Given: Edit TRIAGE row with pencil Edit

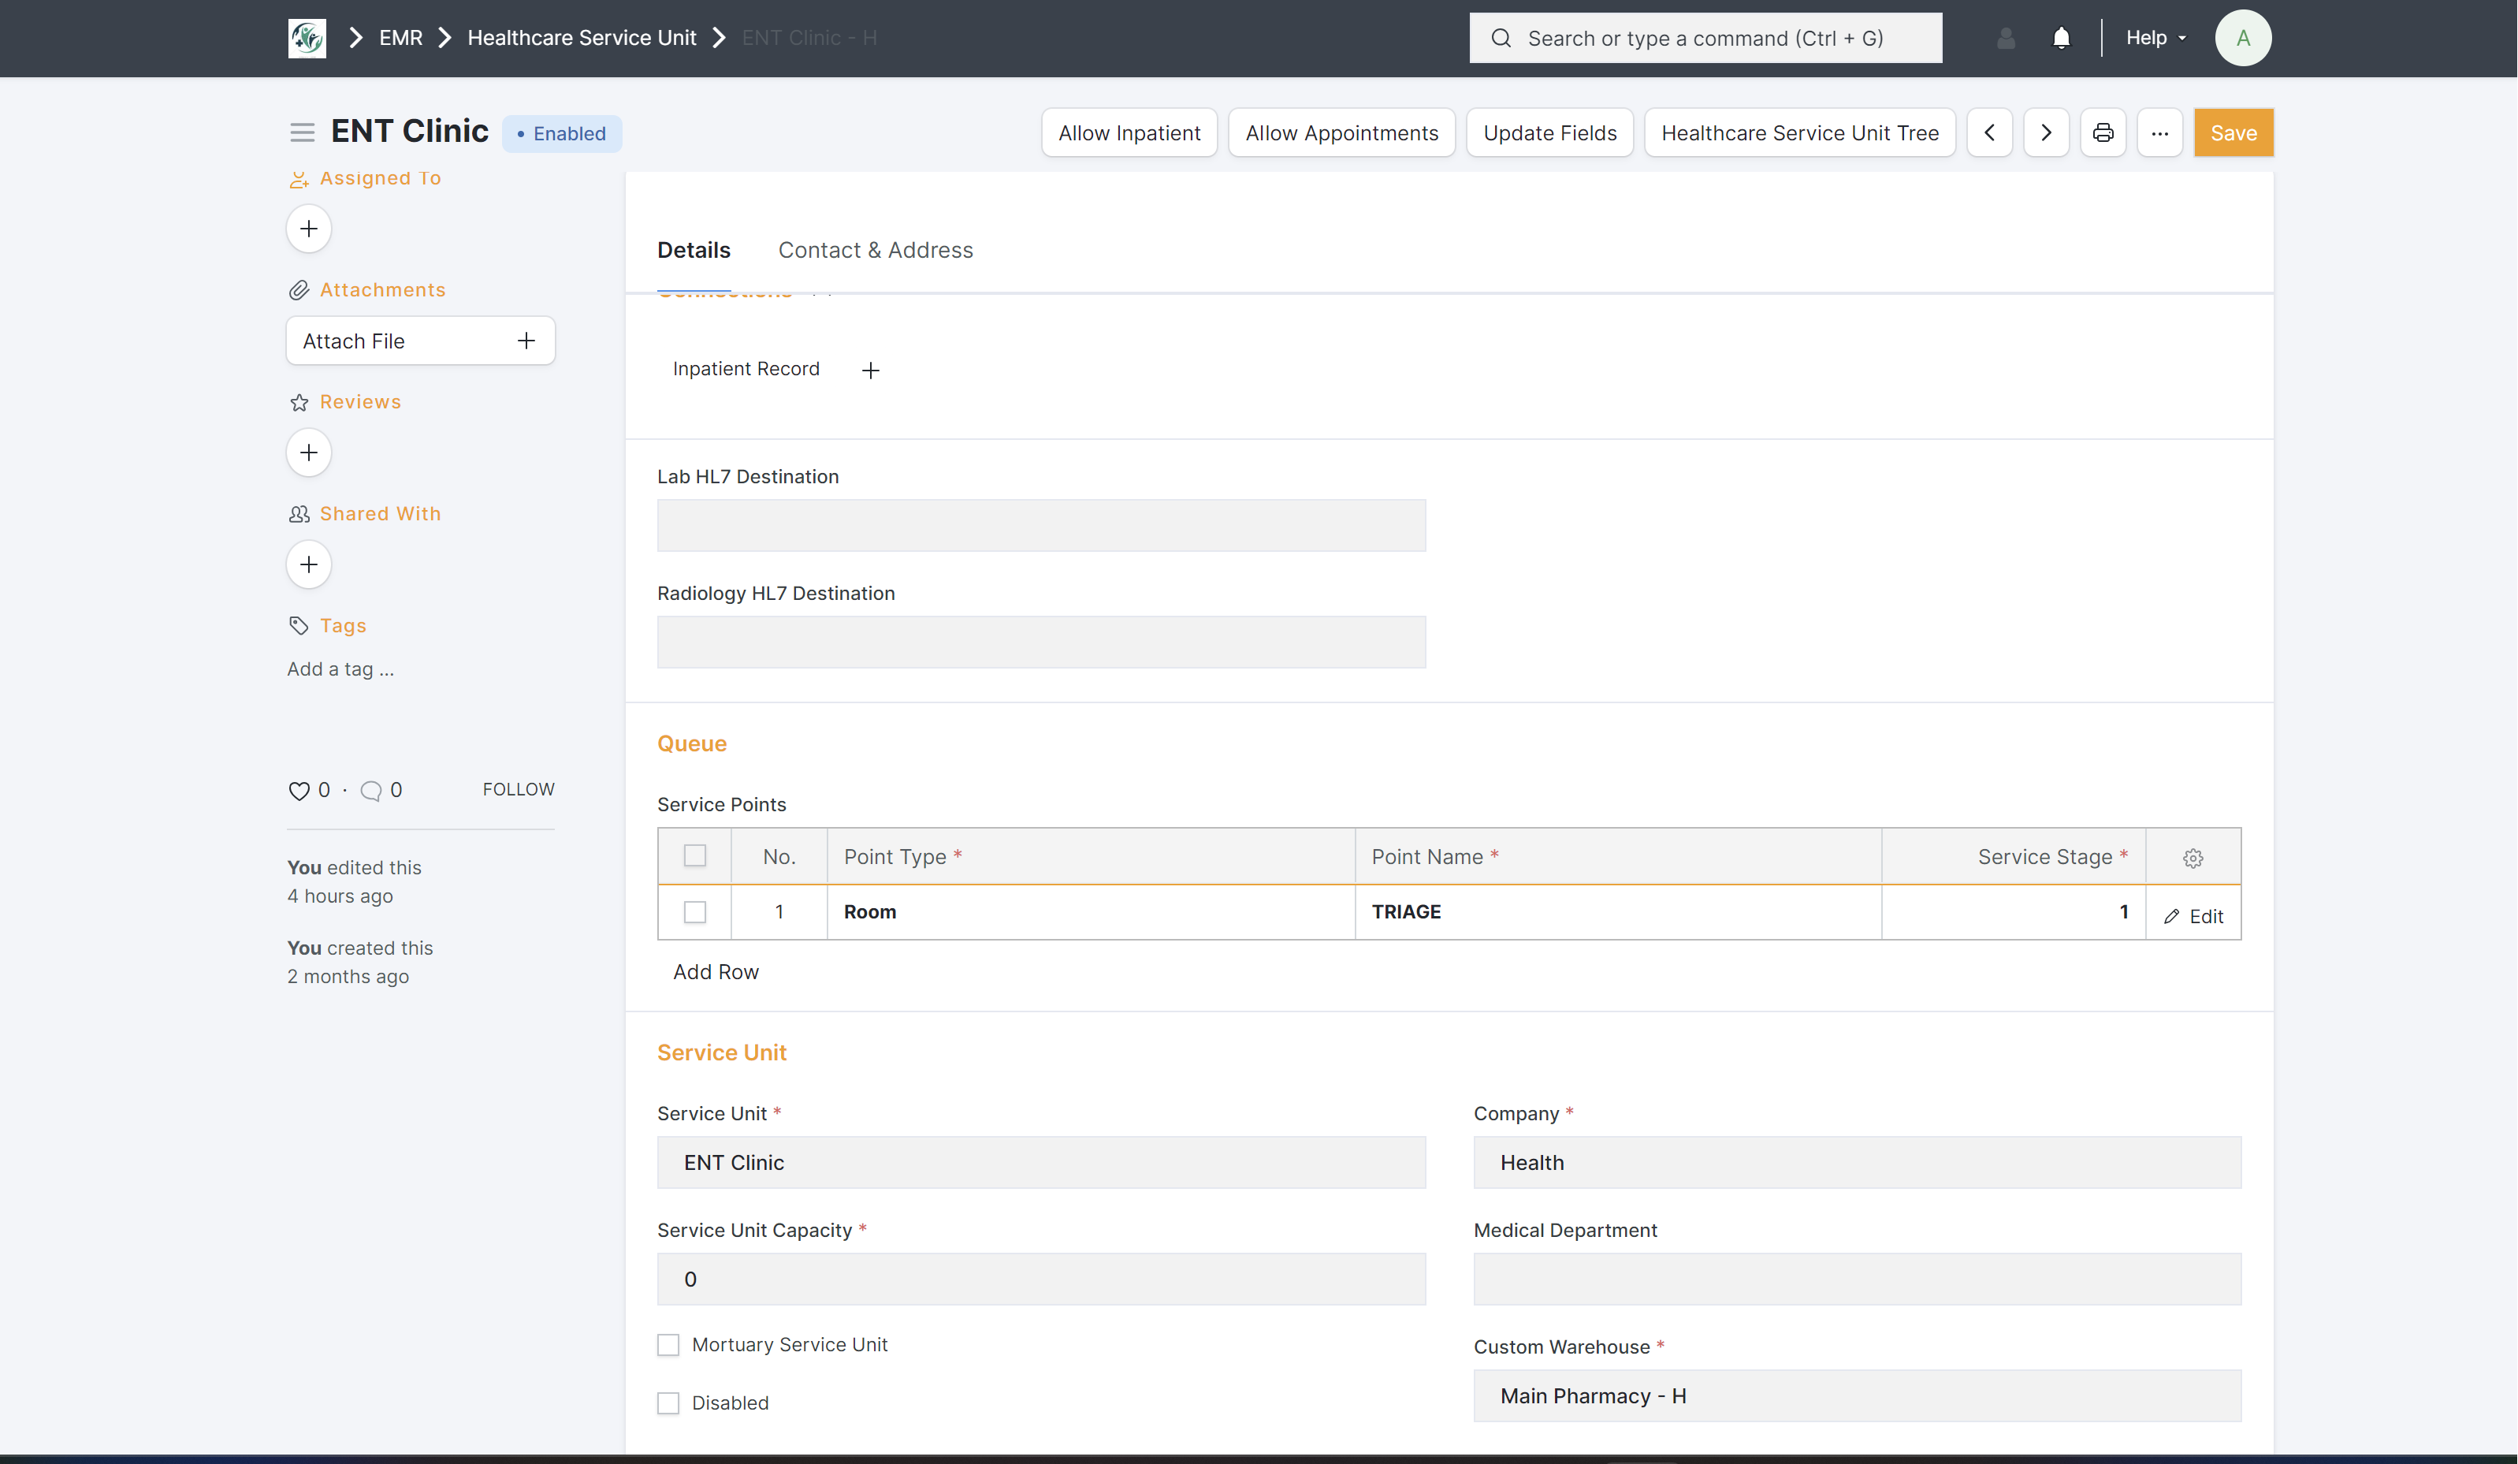Looking at the screenshot, I should tap(2194, 916).
